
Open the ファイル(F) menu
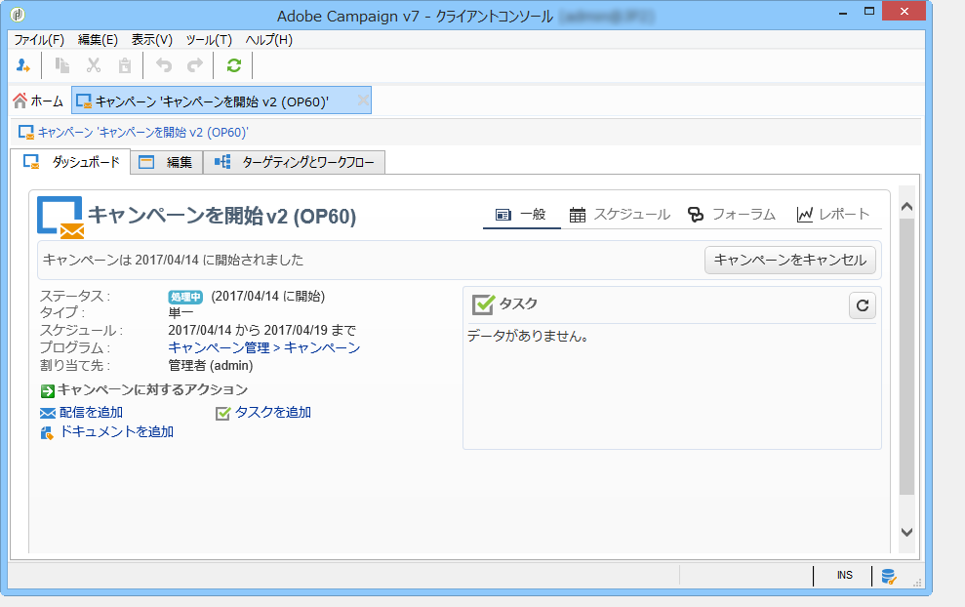pyautogui.click(x=39, y=40)
